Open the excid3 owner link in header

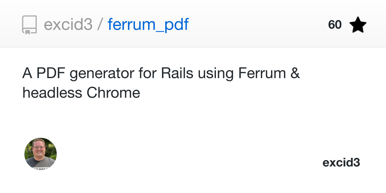[68, 25]
